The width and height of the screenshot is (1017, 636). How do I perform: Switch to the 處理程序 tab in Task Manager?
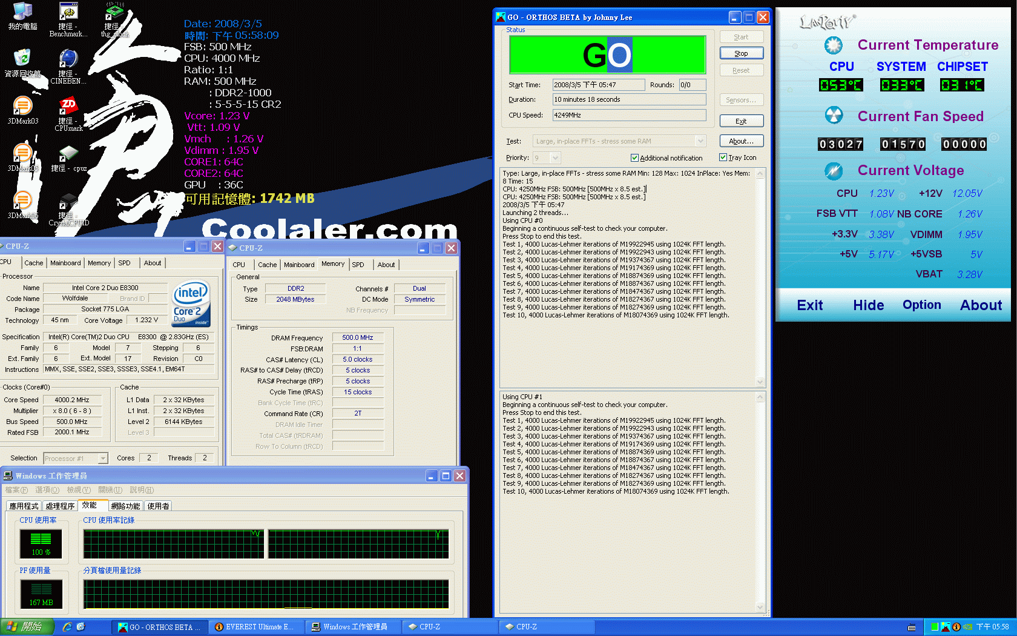pos(60,506)
